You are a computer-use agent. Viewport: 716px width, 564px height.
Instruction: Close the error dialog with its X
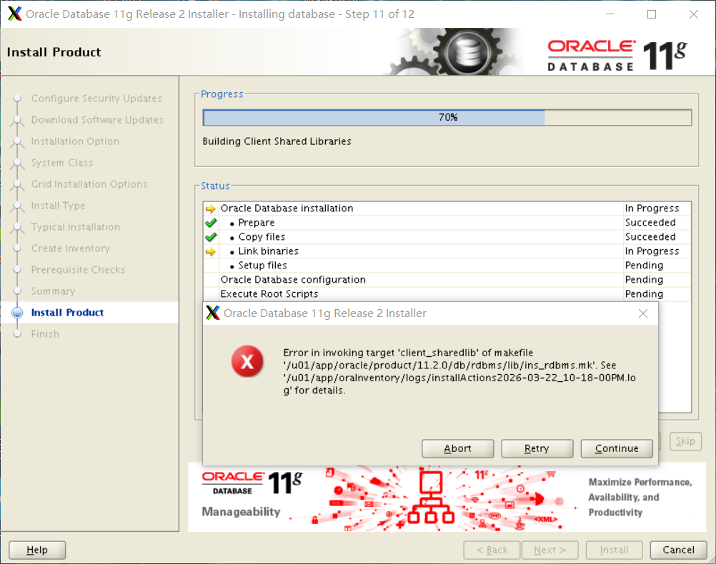click(643, 313)
